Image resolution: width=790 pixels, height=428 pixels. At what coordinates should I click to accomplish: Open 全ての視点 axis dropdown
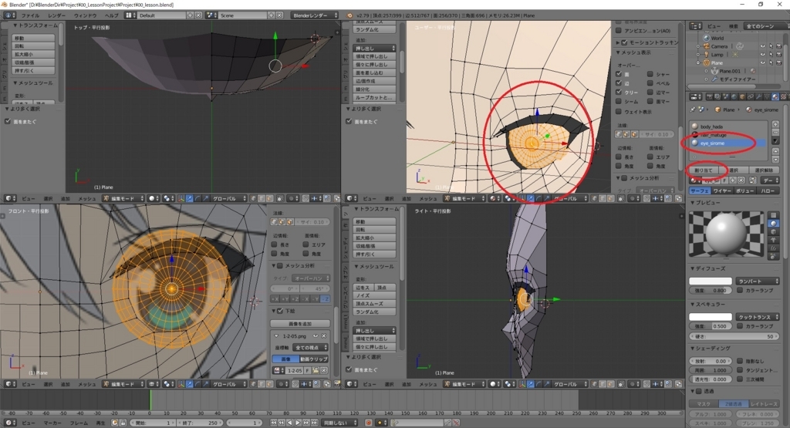[x=310, y=348]
